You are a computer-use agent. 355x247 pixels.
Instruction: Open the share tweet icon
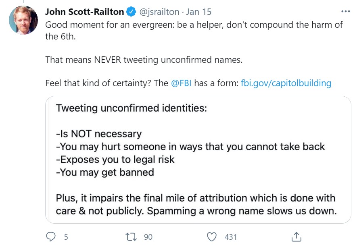296,237
